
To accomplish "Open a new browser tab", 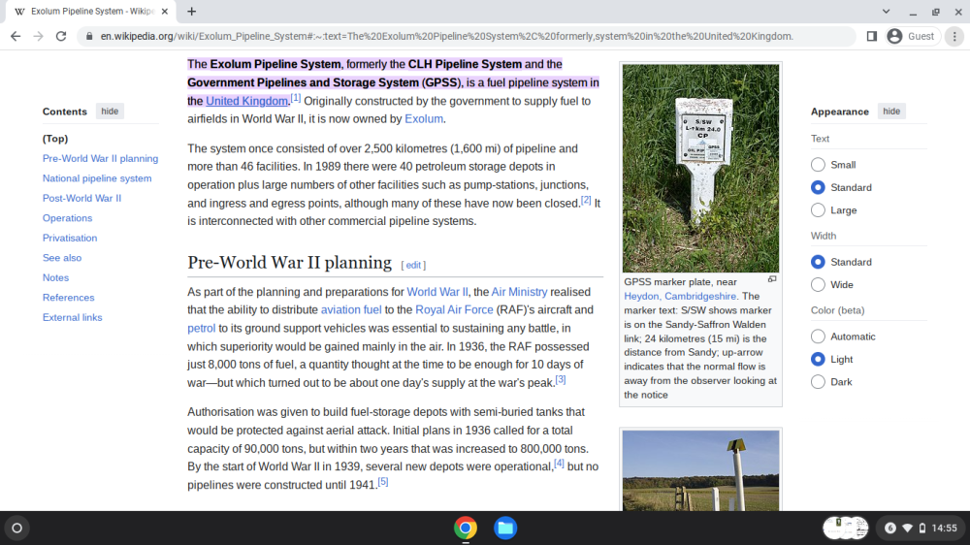I will [192, 11].
